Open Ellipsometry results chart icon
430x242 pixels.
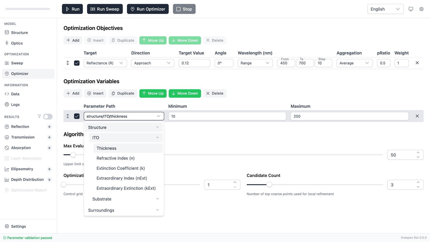pyautogui.click(x=7, y=169)
